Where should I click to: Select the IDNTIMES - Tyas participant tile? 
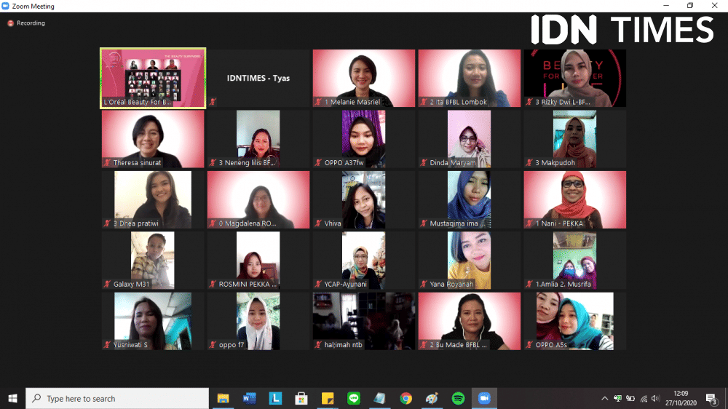(x=258, y=78)
